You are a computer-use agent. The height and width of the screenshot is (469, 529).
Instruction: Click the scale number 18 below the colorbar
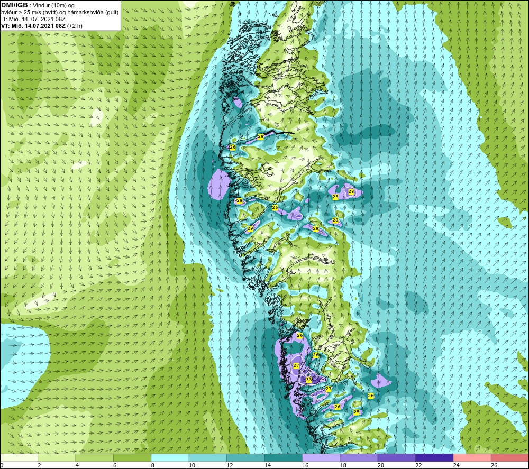(343, 466)
